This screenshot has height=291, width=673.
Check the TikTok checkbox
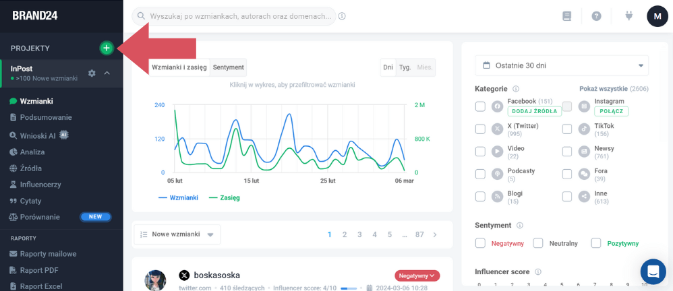click(567, 129)
